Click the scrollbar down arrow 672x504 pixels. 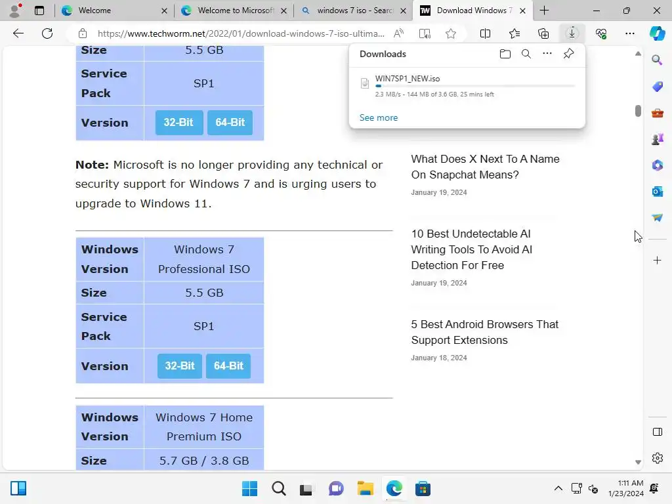pyautogui.click(x=638, y=462)
